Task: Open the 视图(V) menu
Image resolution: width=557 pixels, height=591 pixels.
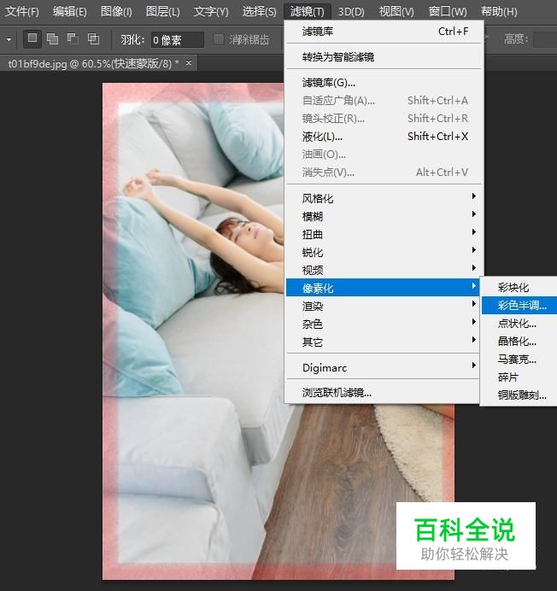Action: click(x=396, y=11)
